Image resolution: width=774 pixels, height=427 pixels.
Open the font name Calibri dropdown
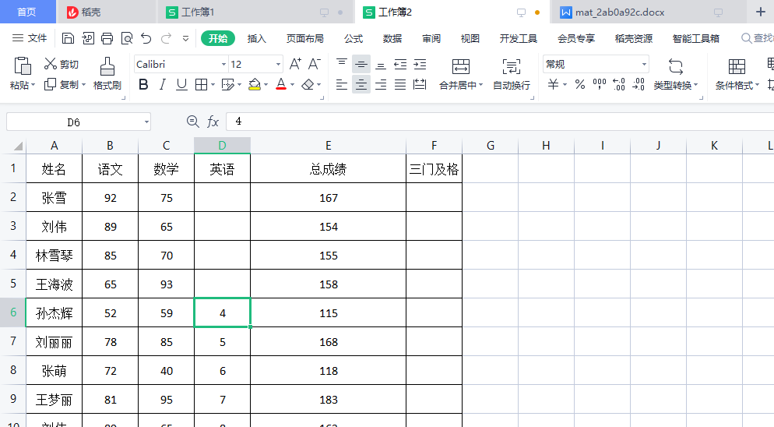(223, 64)
